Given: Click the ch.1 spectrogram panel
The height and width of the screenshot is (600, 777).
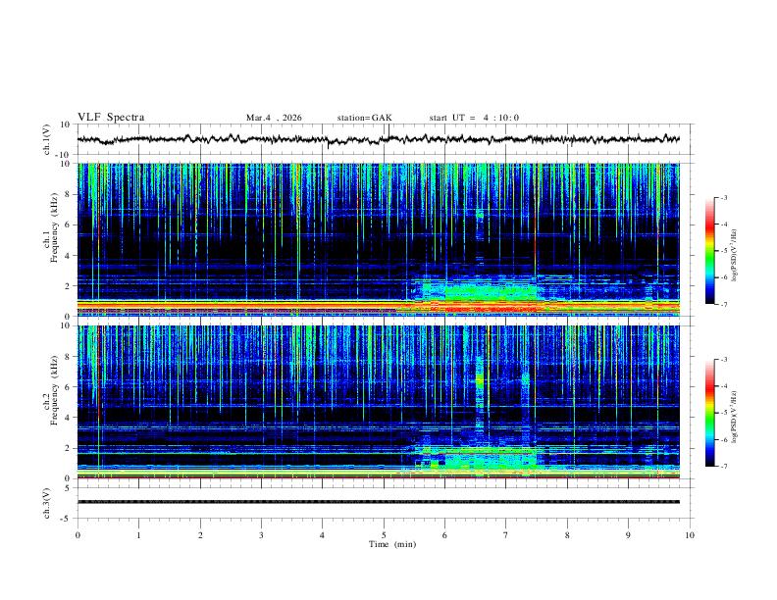Looking at the screenshot, I should (379, 239).
